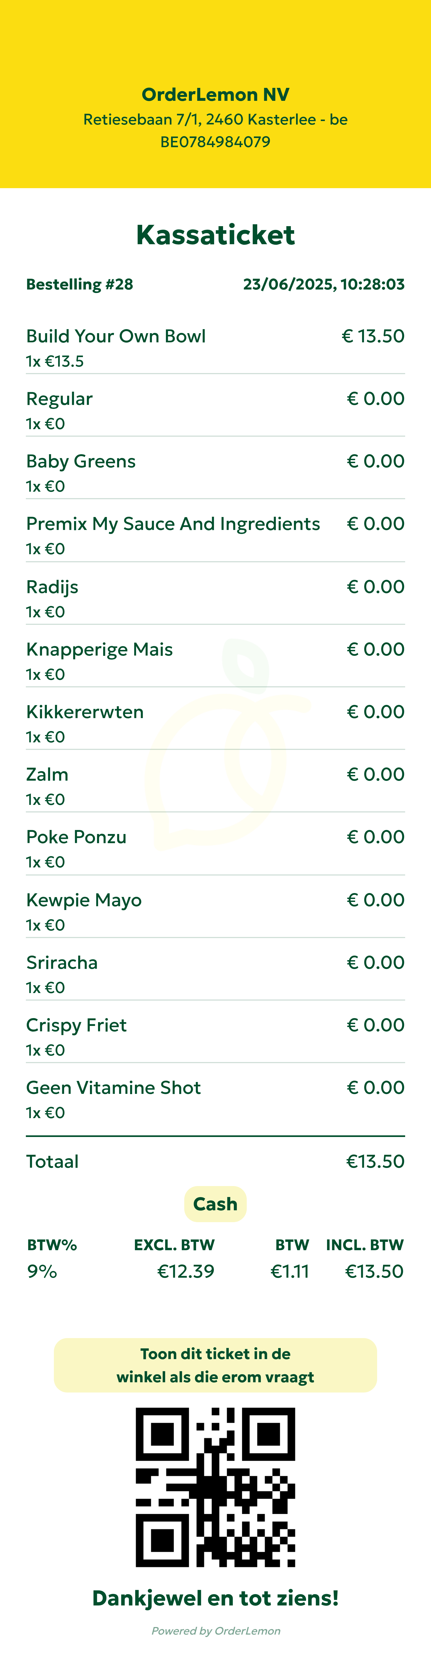
Task: Click the Kassaticket heading
Action: [x=215, y=235]
